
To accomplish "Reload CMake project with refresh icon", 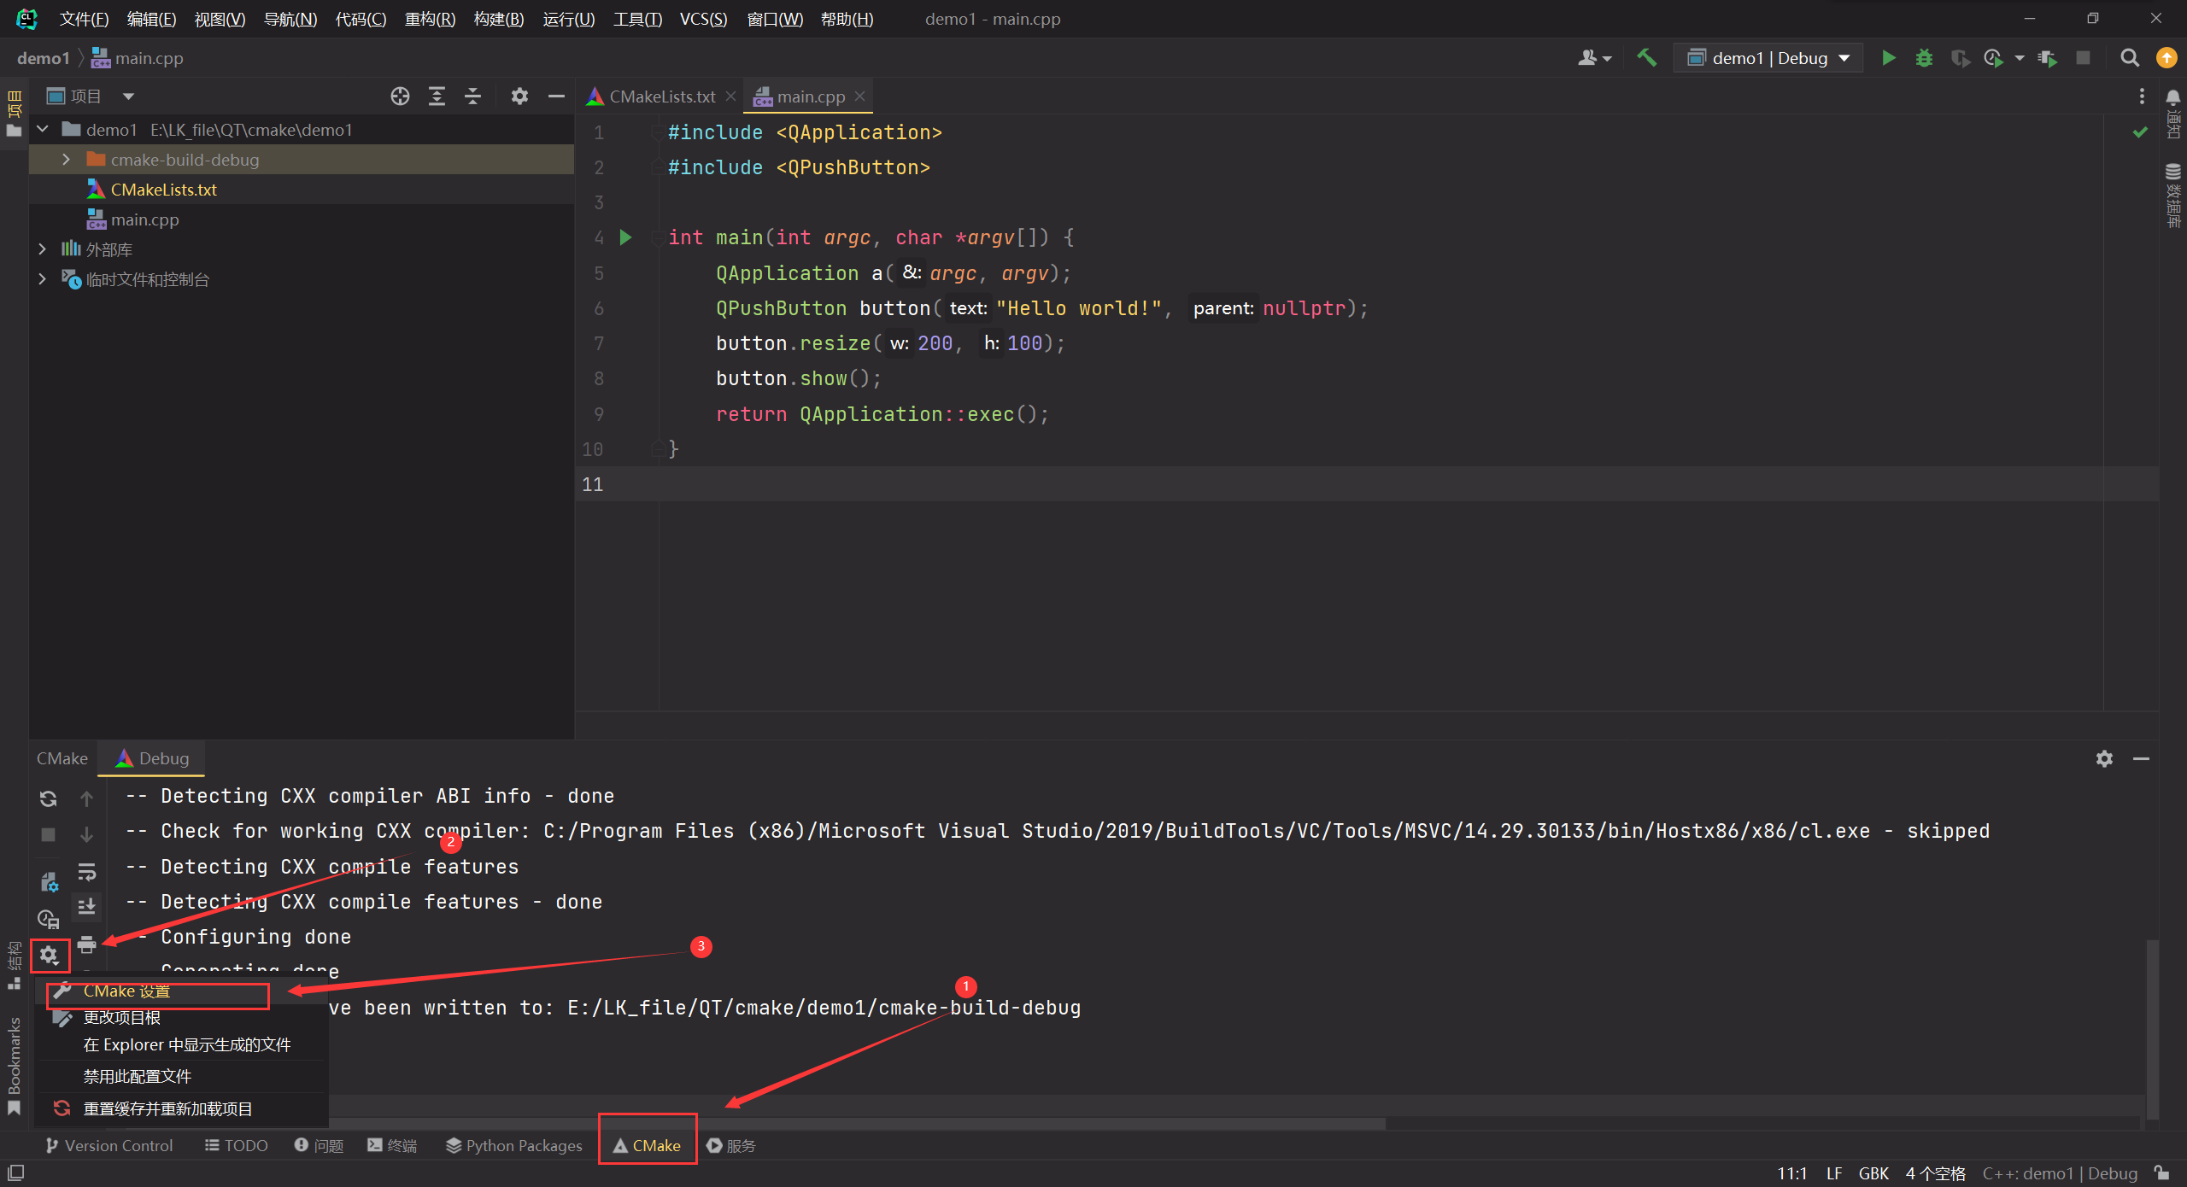I will [x=49, y=798].
